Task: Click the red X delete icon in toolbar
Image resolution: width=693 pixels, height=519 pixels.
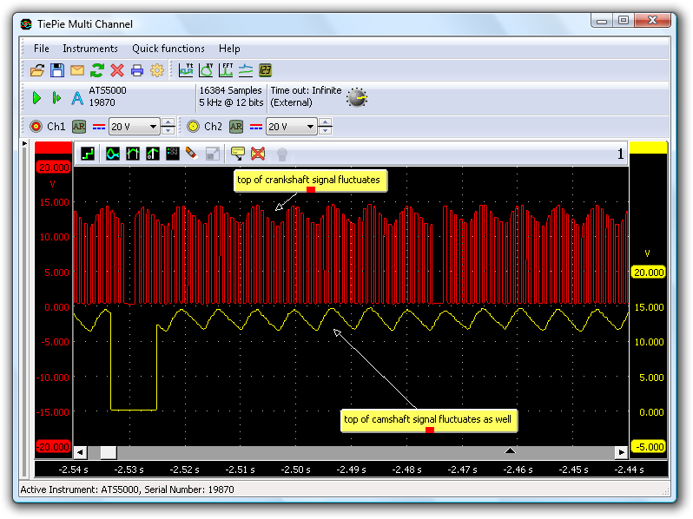Action: coord(117,70)
